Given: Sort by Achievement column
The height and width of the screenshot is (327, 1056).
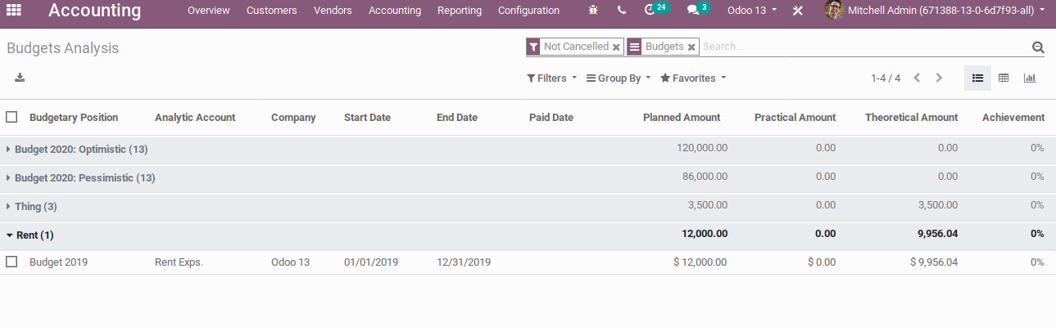Looking at the screenshot, I should pos(1013,118).
